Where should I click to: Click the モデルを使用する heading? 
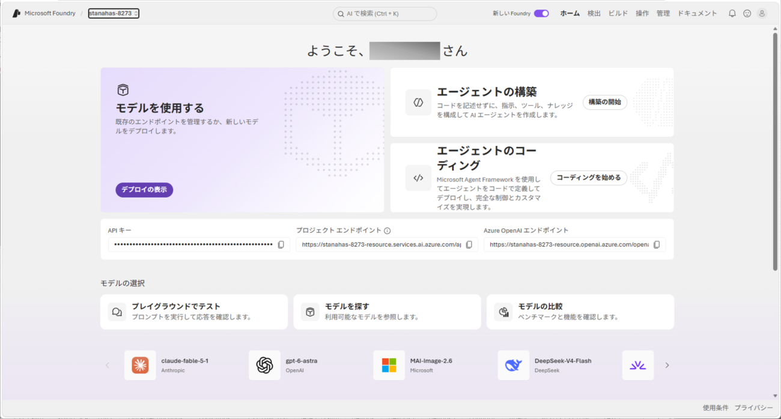(160, 108)
